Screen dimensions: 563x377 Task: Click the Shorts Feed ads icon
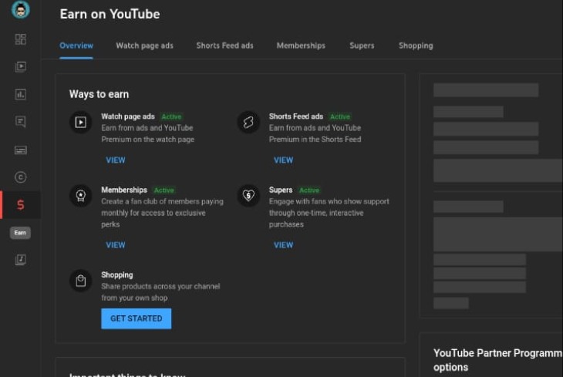coord(248,122)
